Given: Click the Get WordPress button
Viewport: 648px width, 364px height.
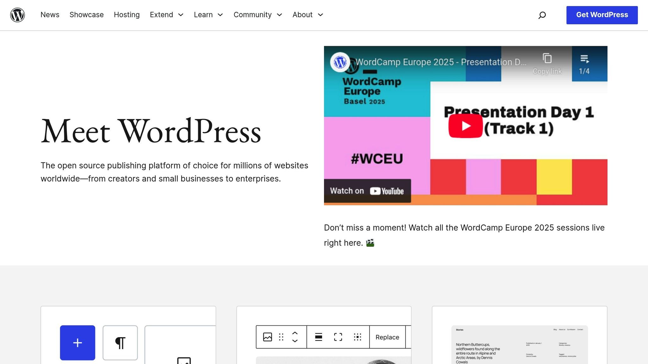Looking at the screenshot, I should point(601,15).
